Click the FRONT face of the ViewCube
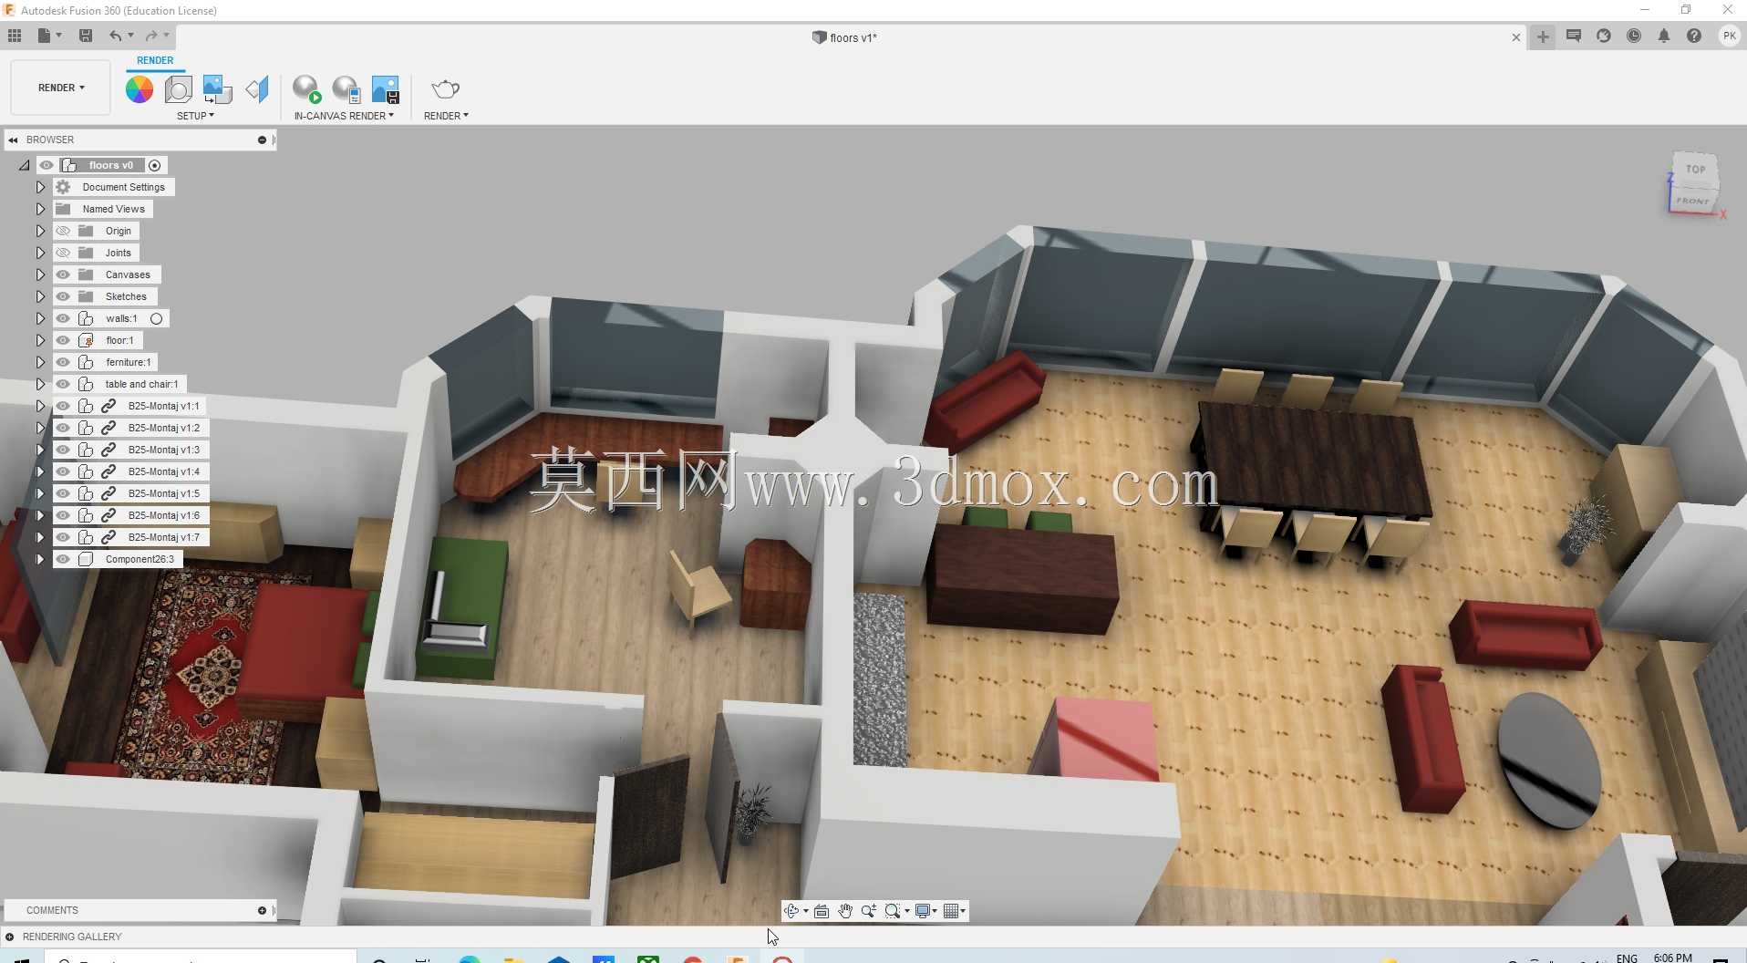The height and width of the screenshot is (963, 1747). pos(1692,201)
